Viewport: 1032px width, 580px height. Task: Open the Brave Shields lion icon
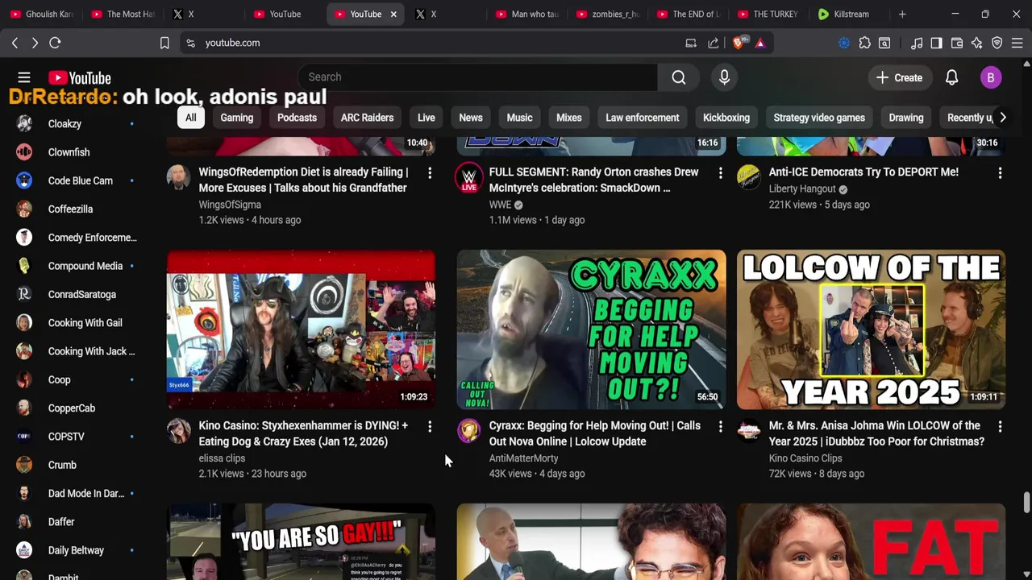pyautogui.click(x=739, y=43)
